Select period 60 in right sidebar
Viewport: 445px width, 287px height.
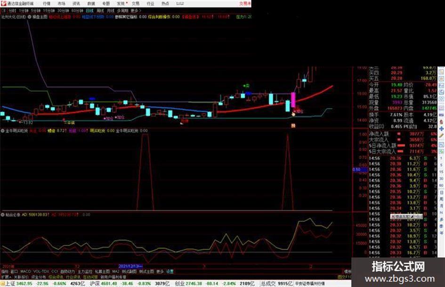[441, 186]
